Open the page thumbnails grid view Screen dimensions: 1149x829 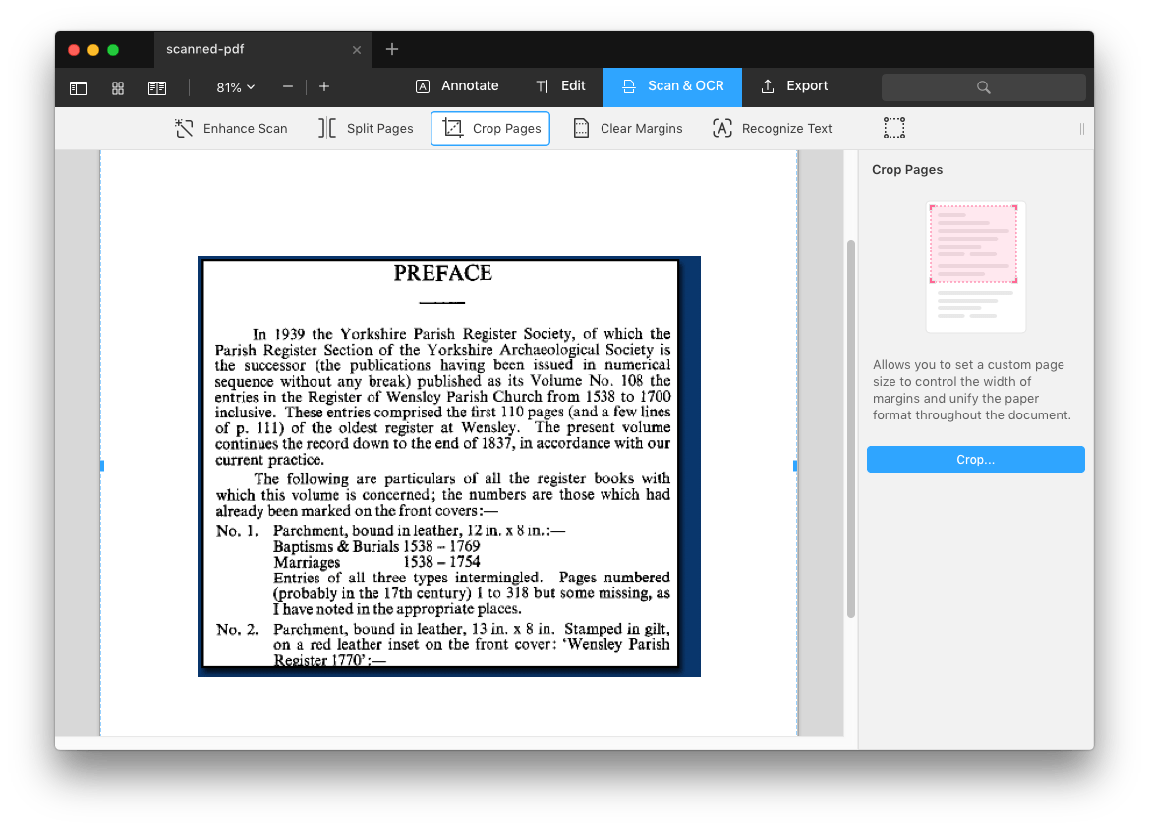tap(117, 87)
